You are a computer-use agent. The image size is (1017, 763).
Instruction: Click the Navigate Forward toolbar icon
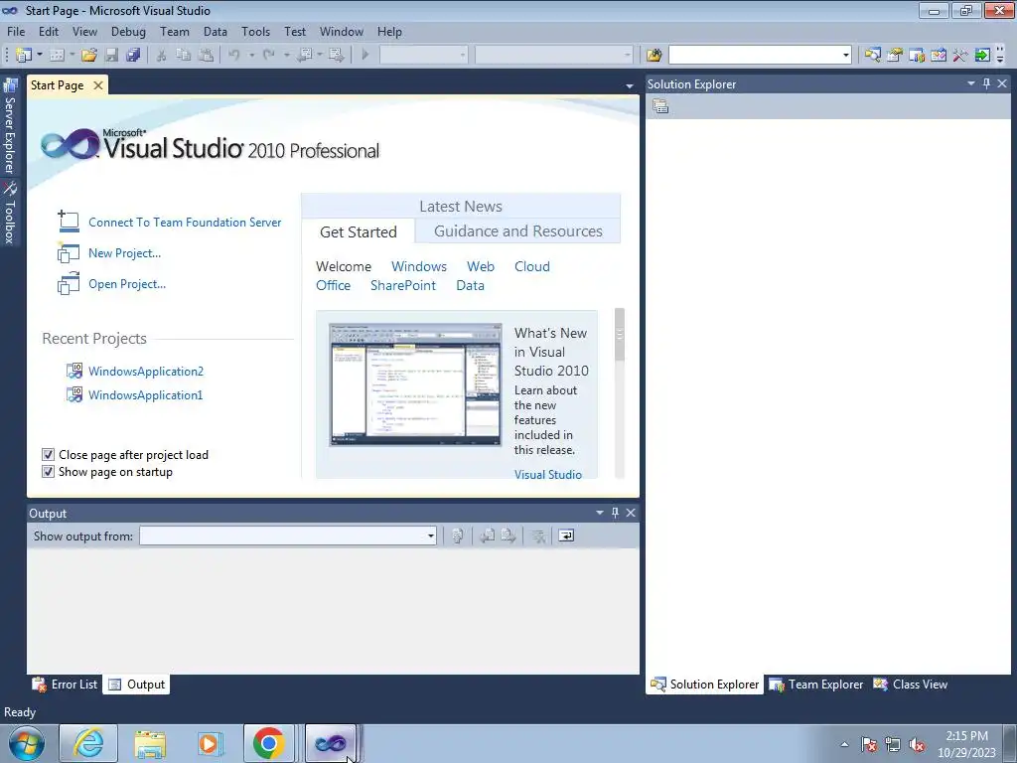coord(337,56)
